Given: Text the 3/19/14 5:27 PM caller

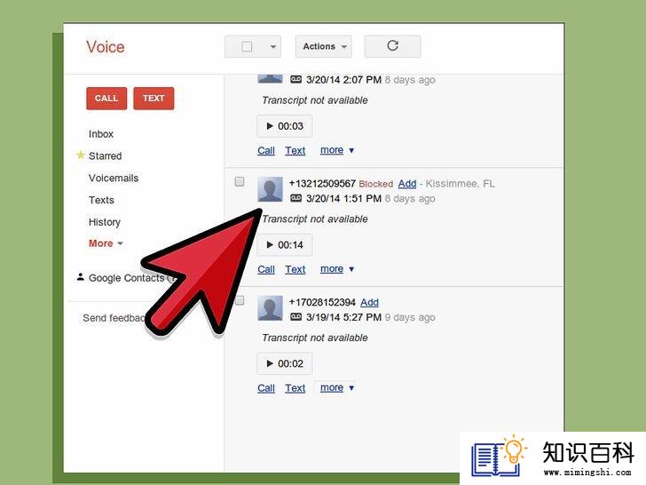Looking at the screenshot, I should [x=295, y=388].
